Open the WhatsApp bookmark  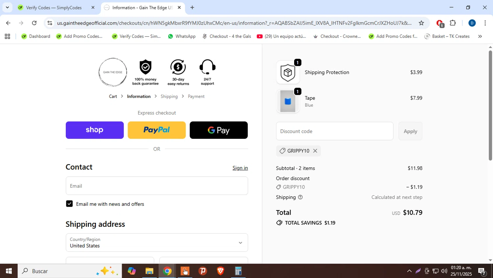pyautogui.click(x=182, y=36)
